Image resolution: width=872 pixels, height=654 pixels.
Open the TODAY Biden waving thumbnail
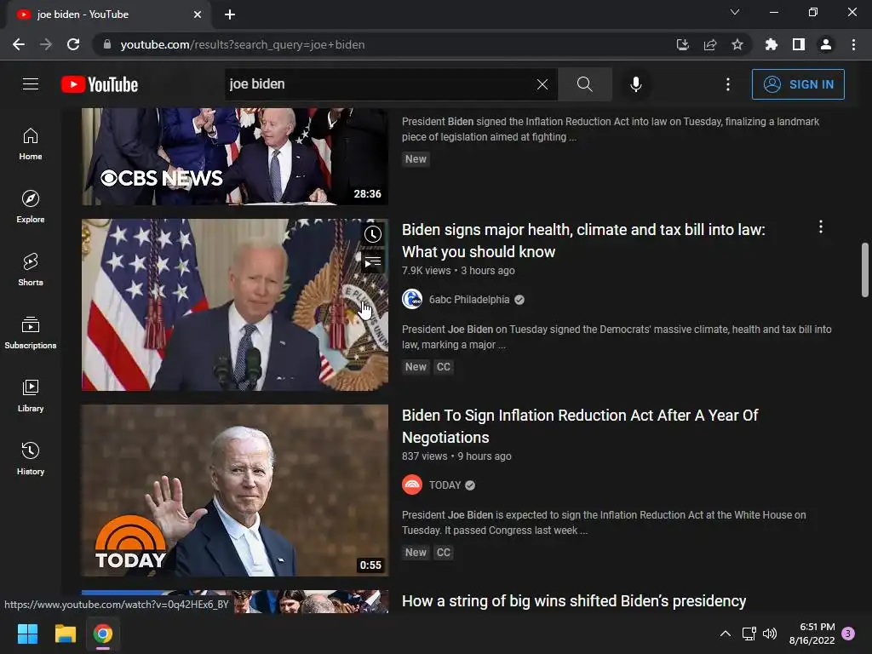pyautogui.click(x=235, y=490)
